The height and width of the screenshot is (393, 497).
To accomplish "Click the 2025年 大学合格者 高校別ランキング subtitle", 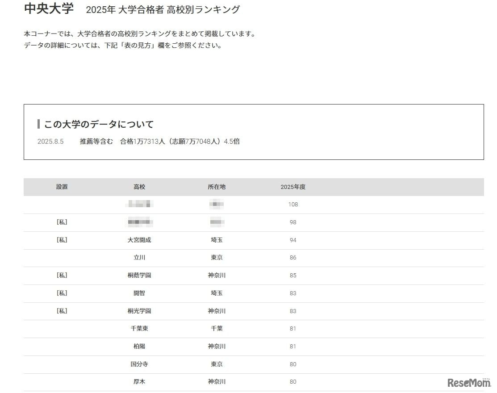I will (163, 8).
